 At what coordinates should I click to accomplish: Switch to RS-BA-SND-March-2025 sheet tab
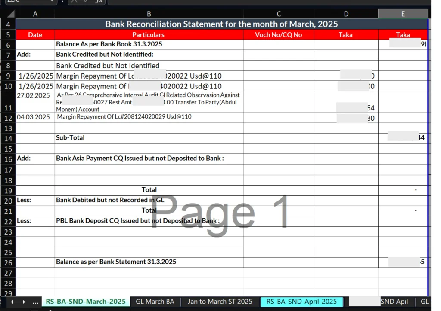pos(86,302)
